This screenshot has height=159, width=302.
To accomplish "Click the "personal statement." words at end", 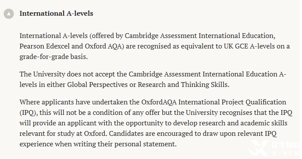I will coord(146,144).
